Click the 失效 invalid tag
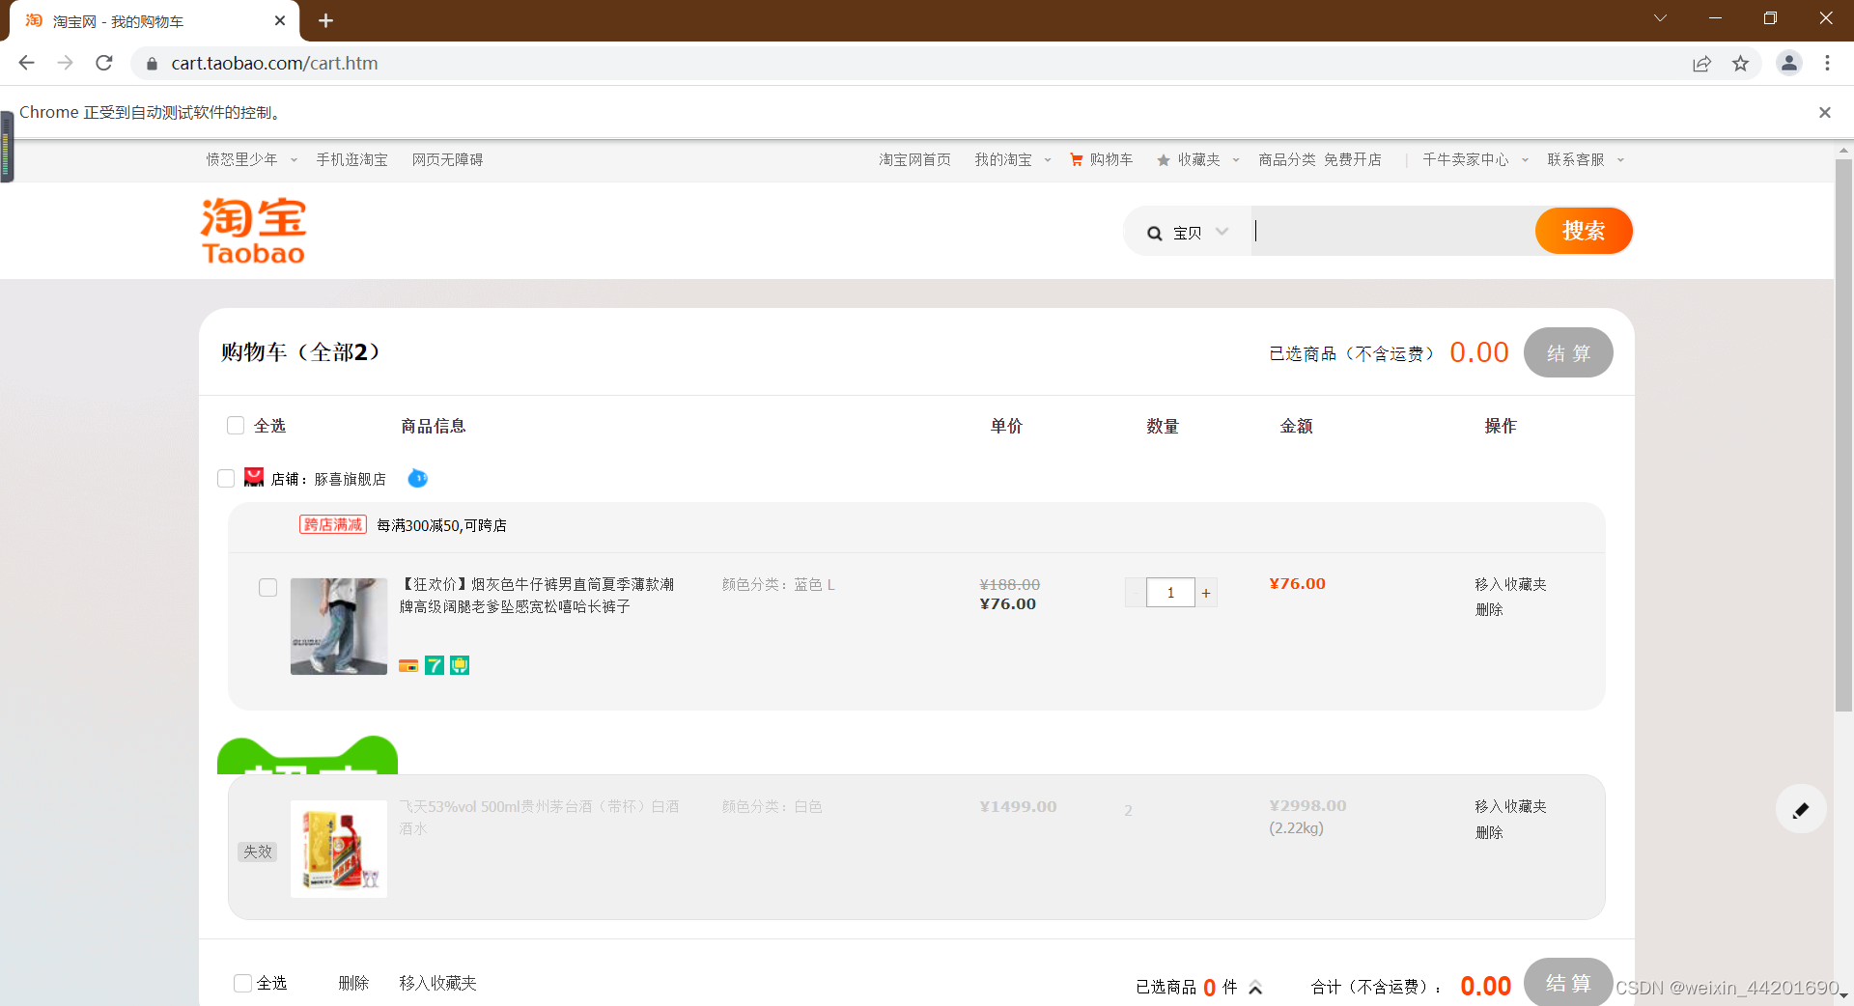1854x1006 pixels. [257, 852]
